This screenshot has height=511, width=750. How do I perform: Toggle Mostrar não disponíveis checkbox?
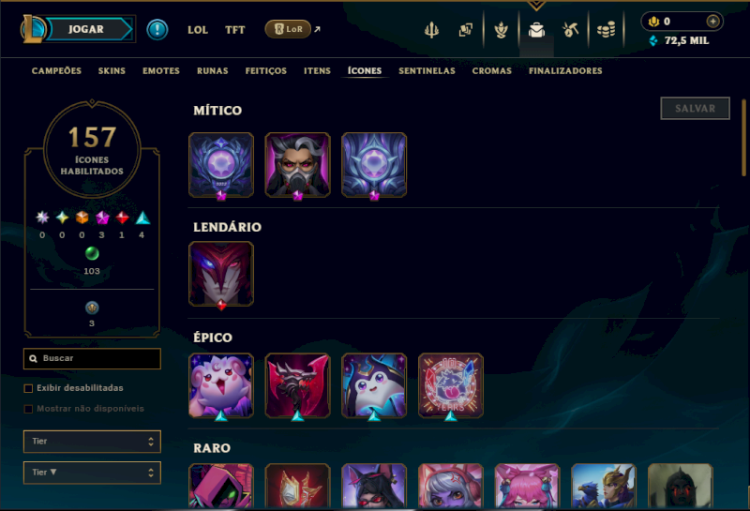tap(28, 409)
